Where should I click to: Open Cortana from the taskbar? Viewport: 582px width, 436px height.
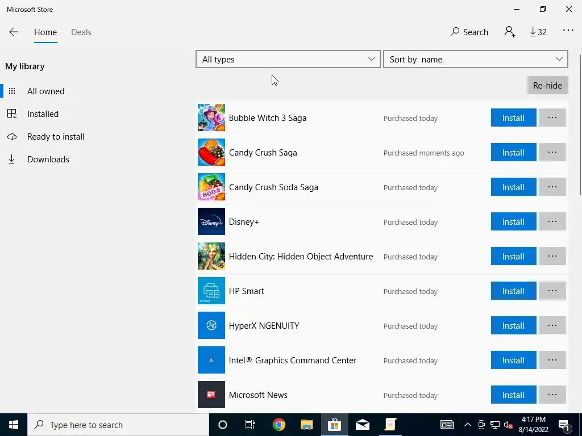[223, 425]
